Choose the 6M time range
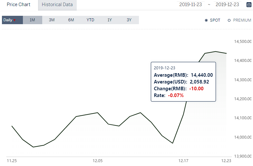 point(71,20)
